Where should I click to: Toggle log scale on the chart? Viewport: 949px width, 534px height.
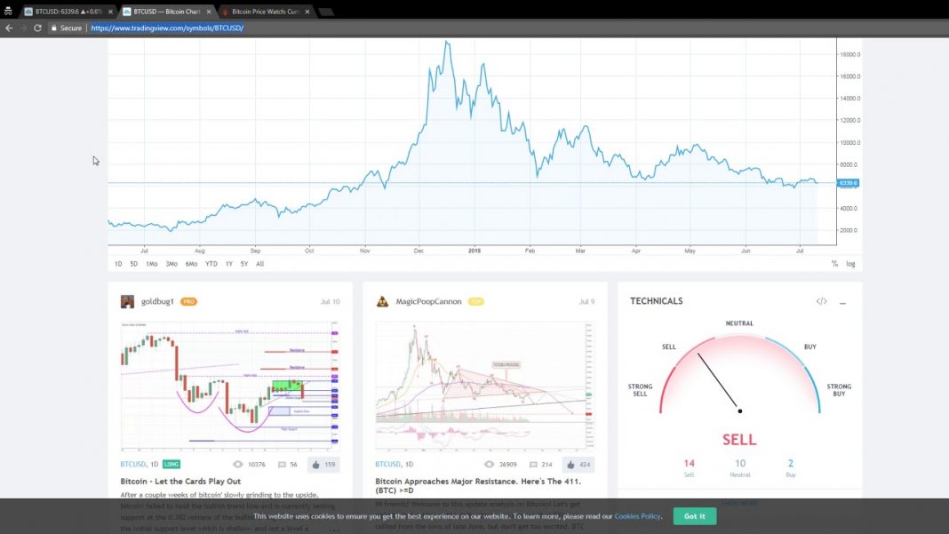coord(850,264)
